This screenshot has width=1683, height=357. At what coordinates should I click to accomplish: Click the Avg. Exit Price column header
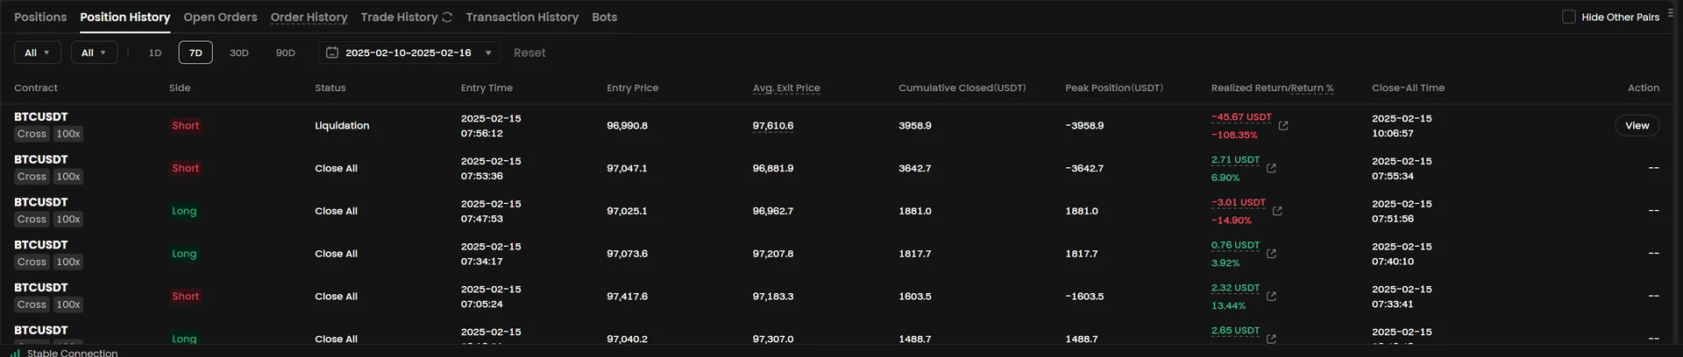785,88
